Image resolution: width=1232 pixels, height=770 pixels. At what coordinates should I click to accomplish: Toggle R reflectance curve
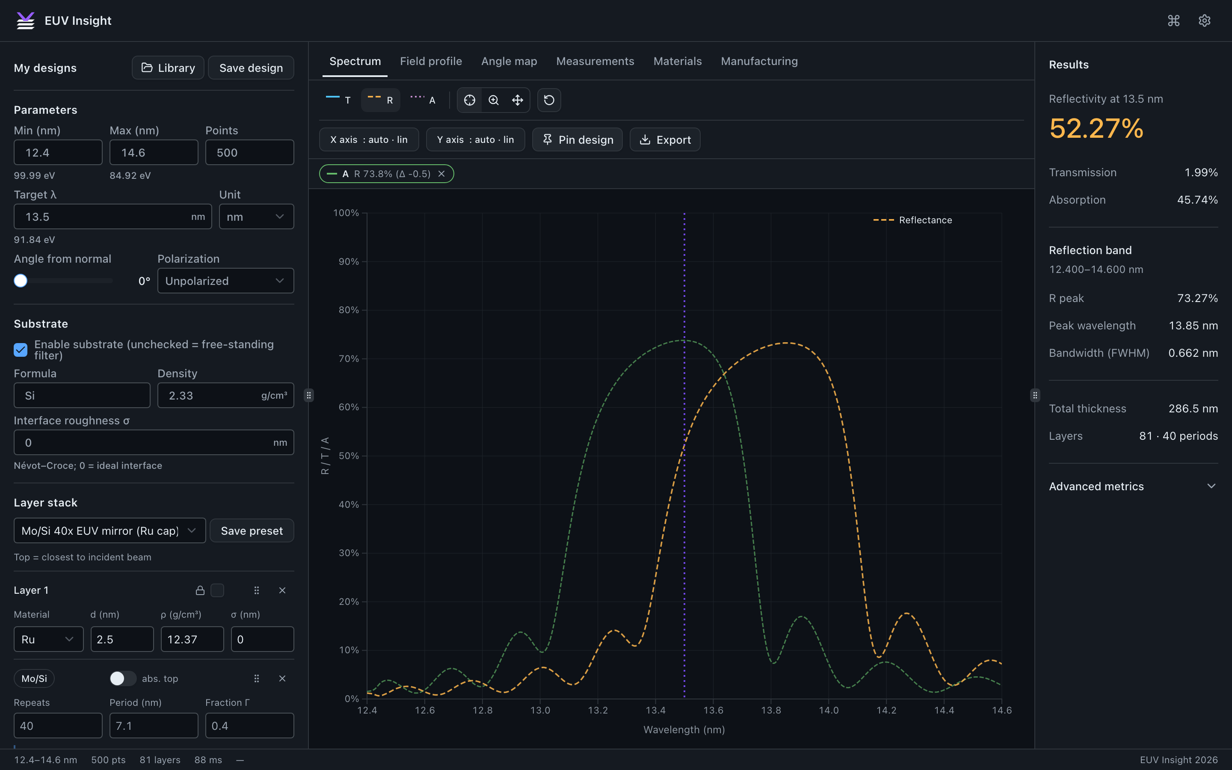coord(380,100)
